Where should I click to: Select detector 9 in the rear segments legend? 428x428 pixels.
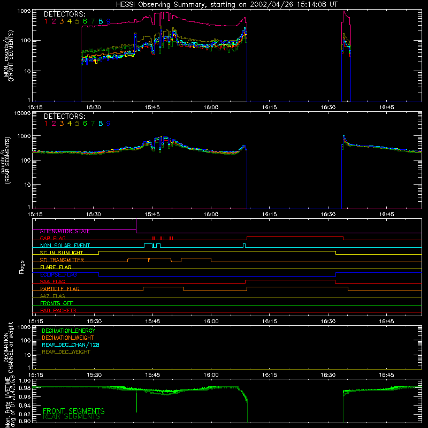pos(109,124)
